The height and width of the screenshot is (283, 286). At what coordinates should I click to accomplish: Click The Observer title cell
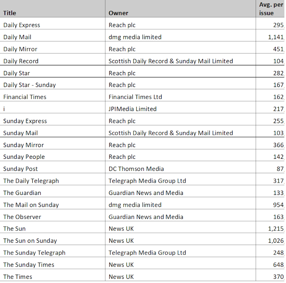[22, 217]
